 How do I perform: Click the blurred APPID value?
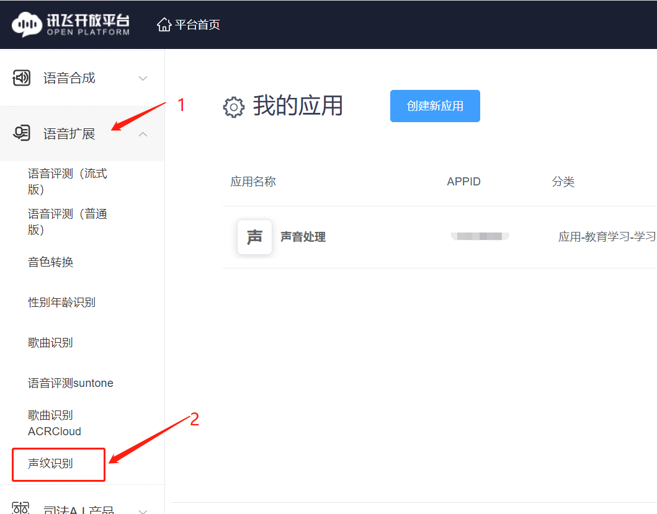(x=480, y=236)
